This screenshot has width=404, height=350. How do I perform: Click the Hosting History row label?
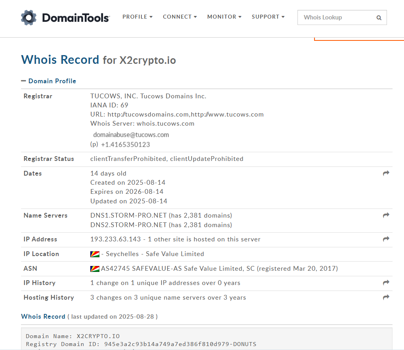49,298
